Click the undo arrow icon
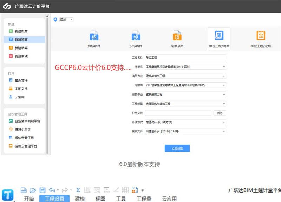Viewport: 281px width, 202px height. tap(52, 190)
